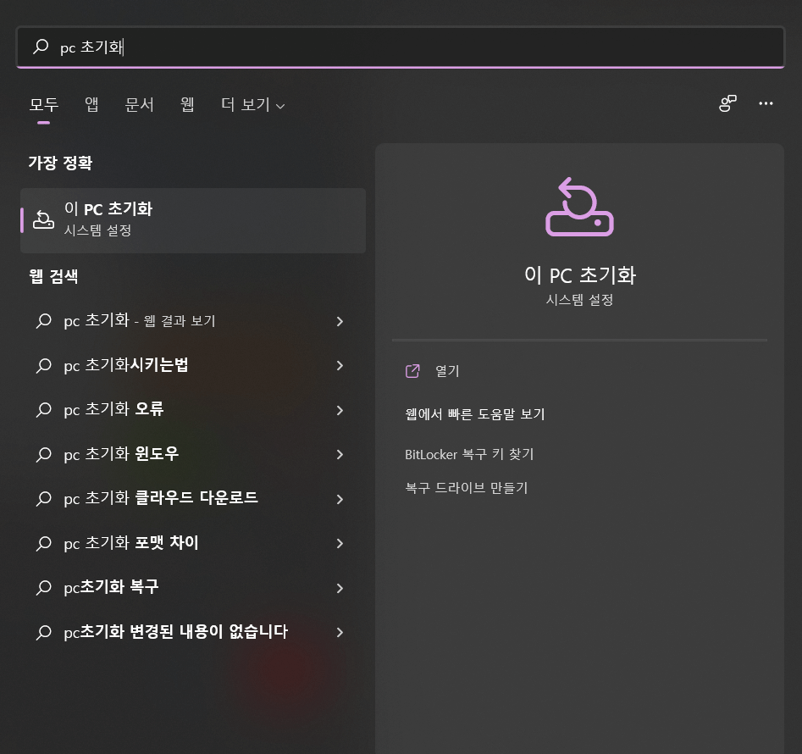
Task: Open best match '이 PC 초기화' result
Action: click(x=193, y=220)
